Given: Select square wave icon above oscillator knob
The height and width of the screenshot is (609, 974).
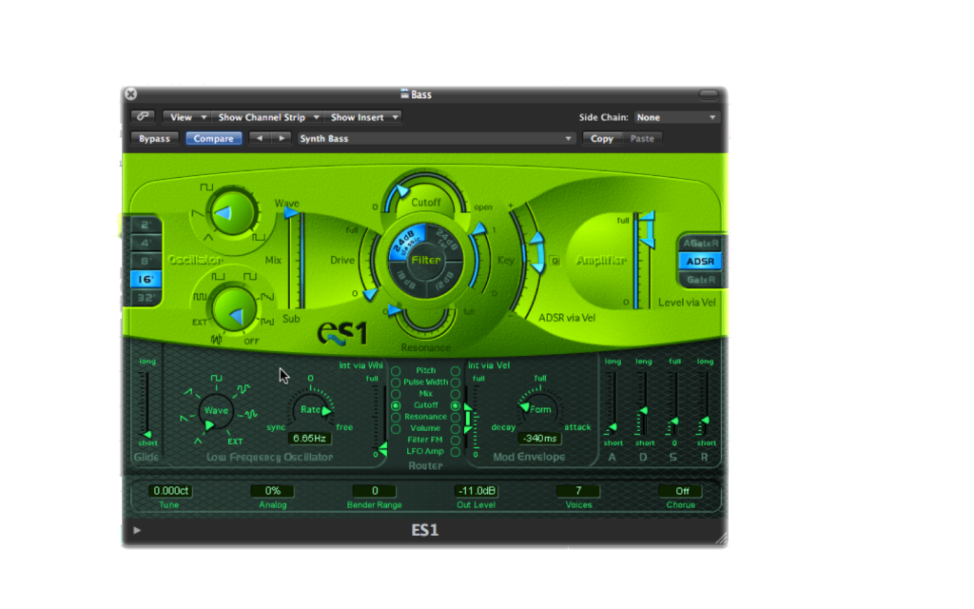Looking at the screenshot, I should pyautogui.click(x=206, y=187).
